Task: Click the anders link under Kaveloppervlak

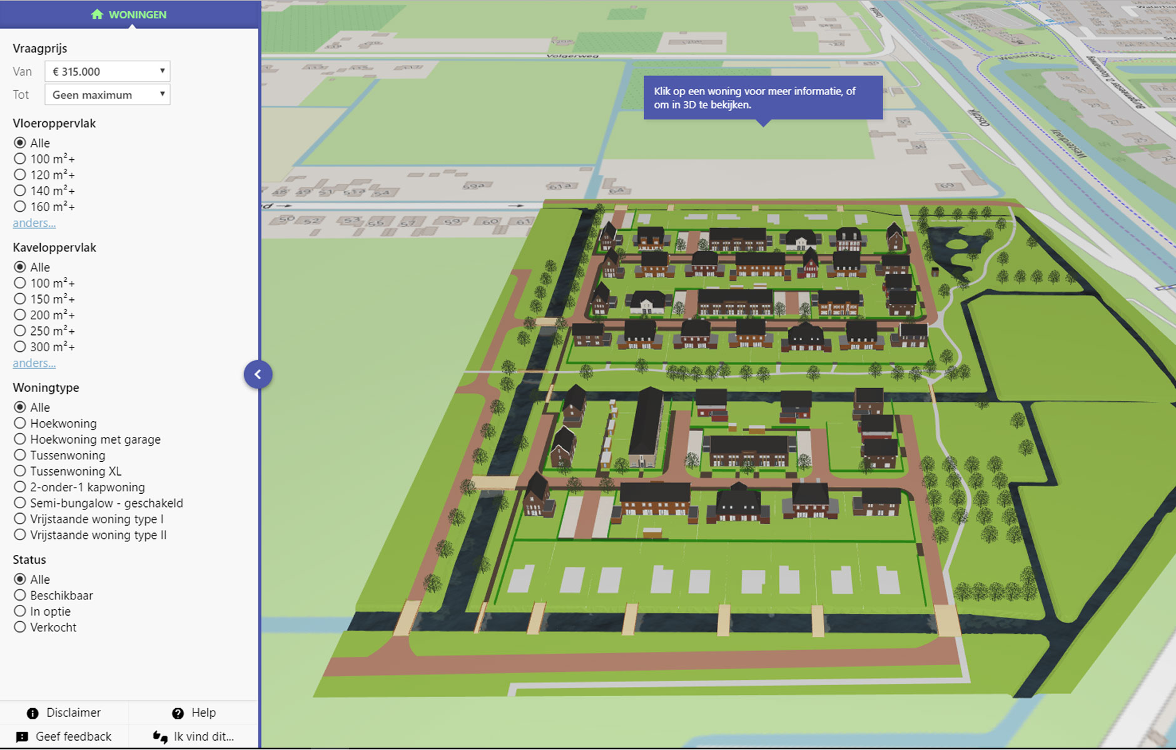Action: pos(34,363)
